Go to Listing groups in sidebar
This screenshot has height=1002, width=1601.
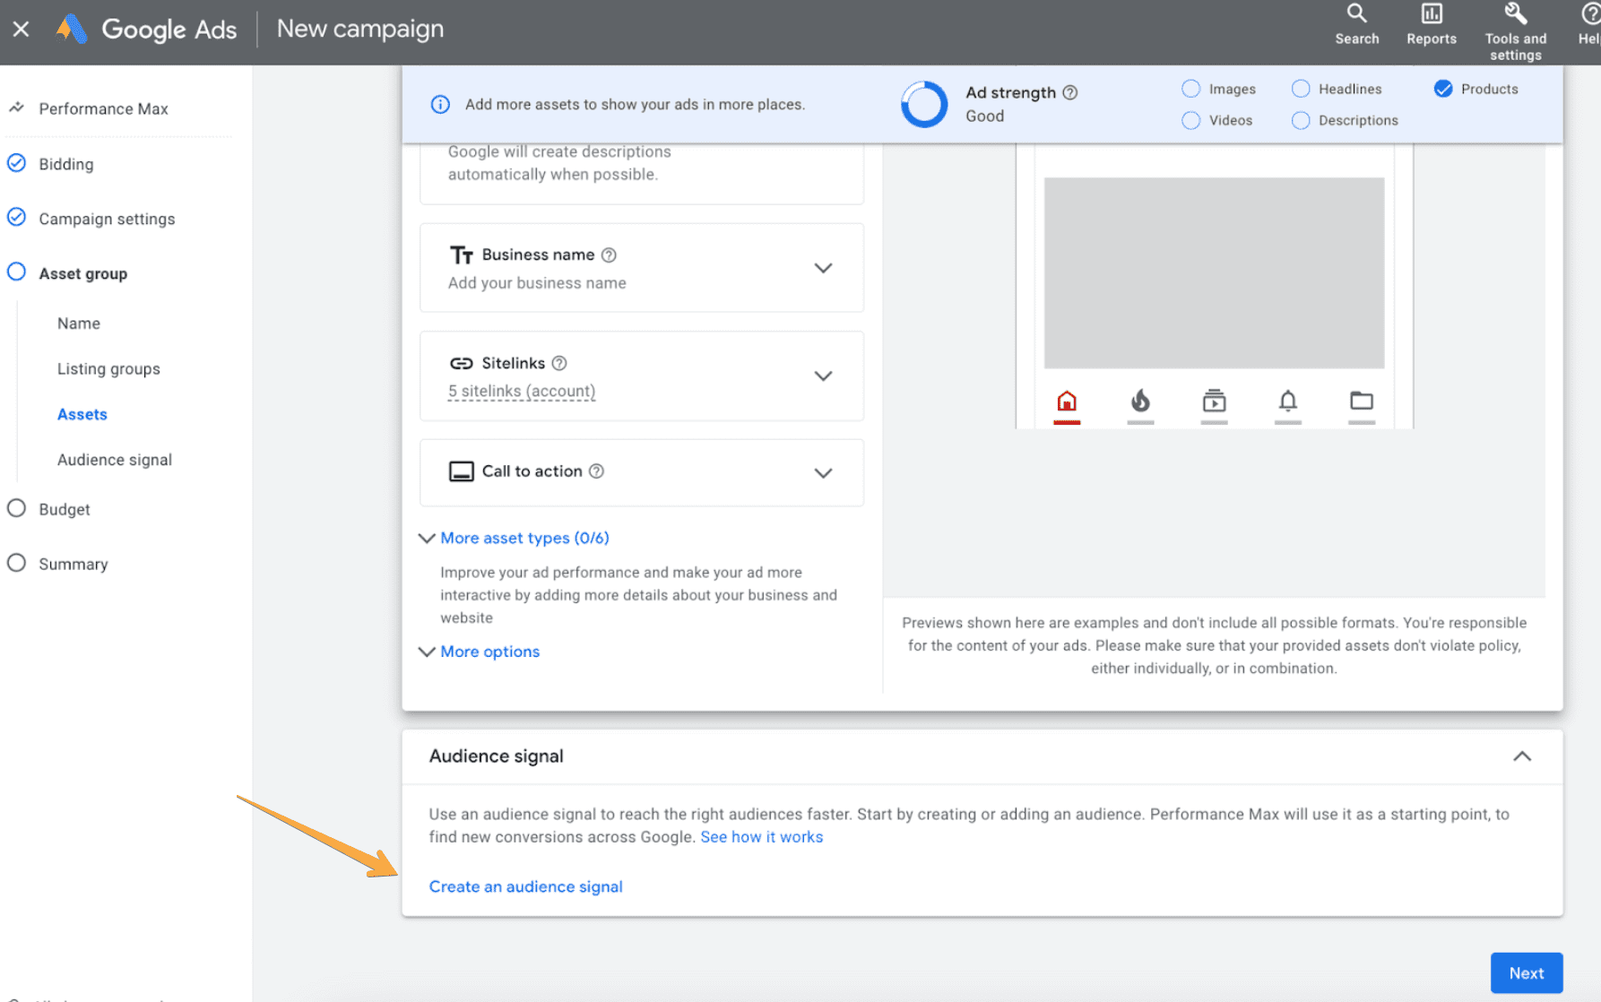coord(108,369)
